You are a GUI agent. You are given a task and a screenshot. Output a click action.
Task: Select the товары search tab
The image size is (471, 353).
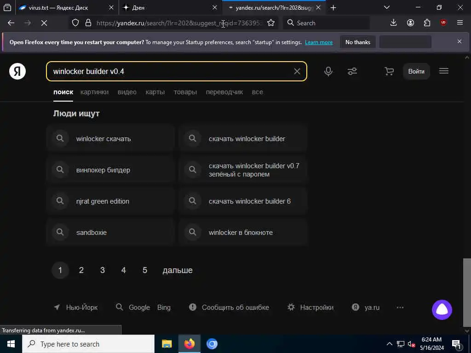185,92
